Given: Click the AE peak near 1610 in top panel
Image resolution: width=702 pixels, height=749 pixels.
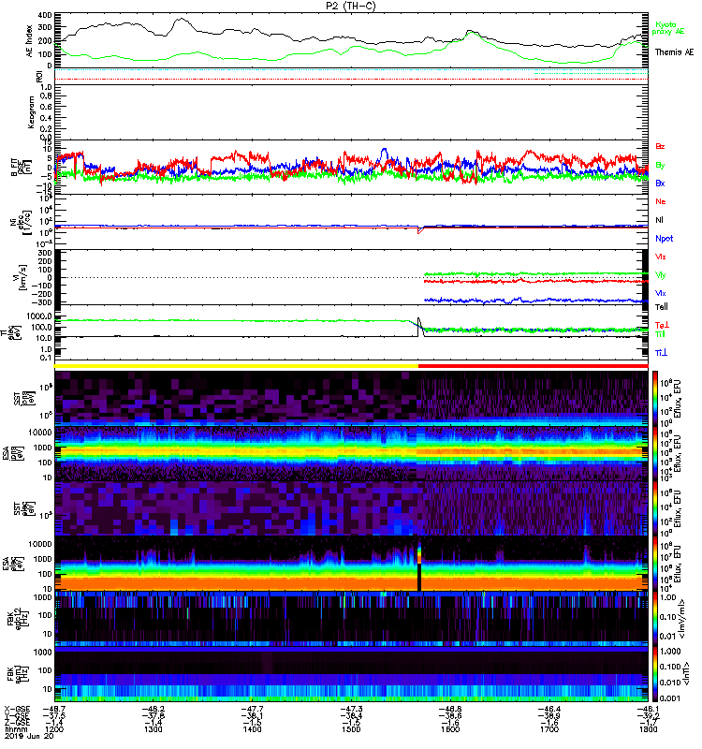Looking at the screenshot, I should click(471, 32).
